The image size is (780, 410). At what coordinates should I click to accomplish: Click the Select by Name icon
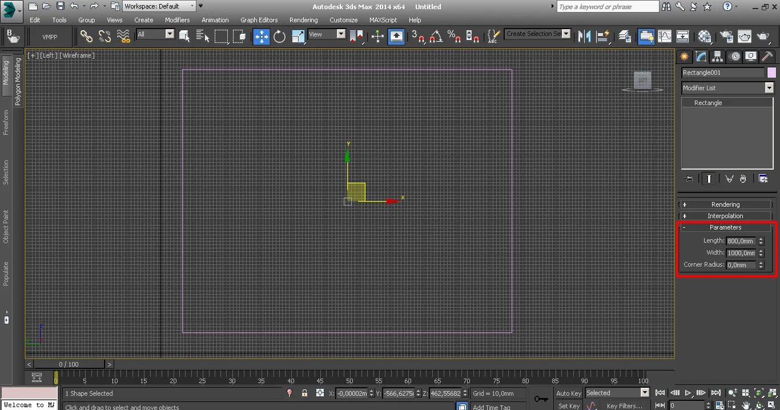click(203, 37)
